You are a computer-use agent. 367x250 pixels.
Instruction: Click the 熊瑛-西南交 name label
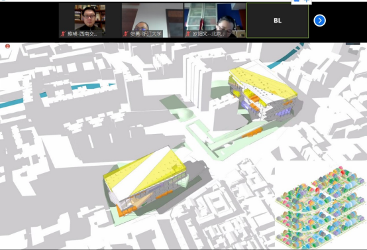pyautogui.click(x=82, y=34)
